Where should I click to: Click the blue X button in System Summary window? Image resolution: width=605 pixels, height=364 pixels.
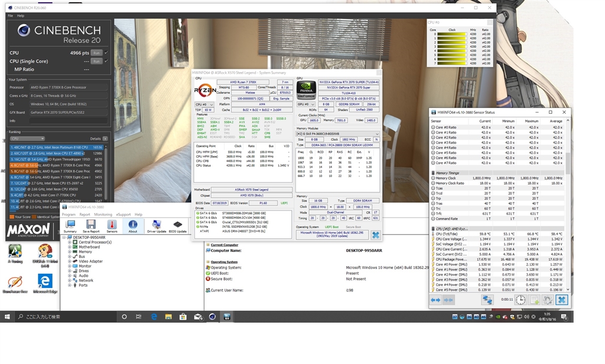click(x=375, y=235)
